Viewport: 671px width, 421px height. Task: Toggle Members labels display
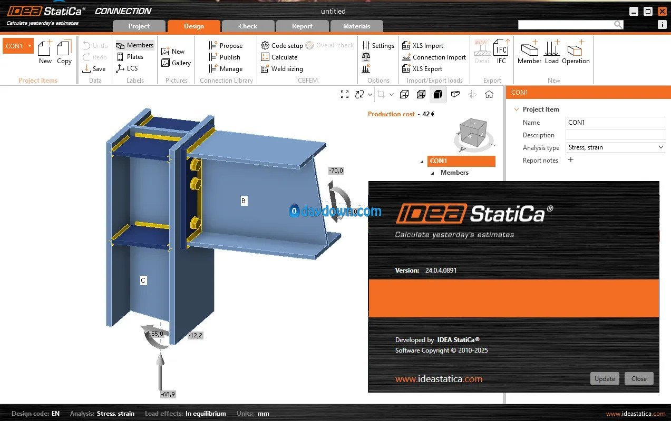[x=135, y=45]
